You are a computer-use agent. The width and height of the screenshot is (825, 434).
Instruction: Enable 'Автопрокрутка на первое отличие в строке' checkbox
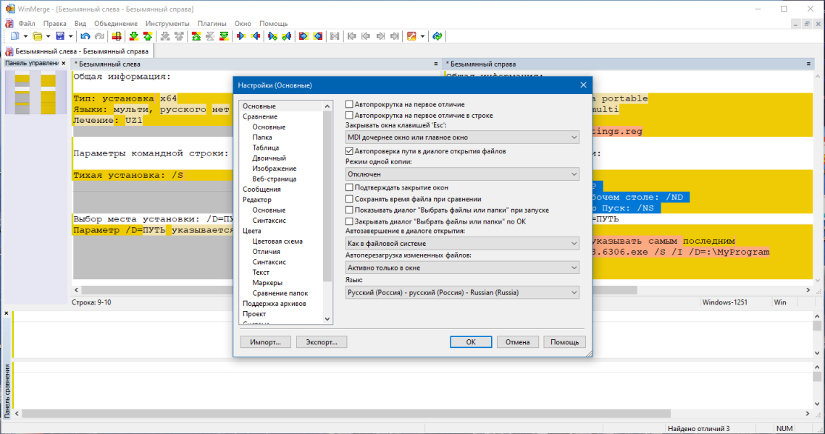pos(349,115)
